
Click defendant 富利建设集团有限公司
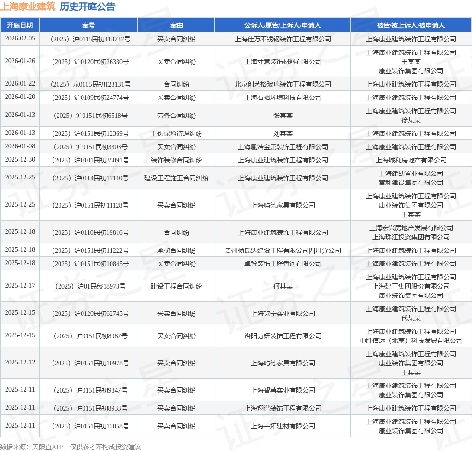pos(411,183)
